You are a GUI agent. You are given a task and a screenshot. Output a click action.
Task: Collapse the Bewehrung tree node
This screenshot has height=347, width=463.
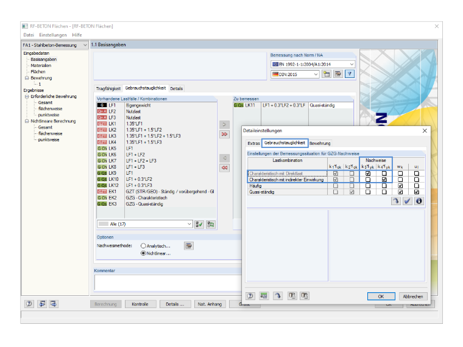(x=27, y=78)
